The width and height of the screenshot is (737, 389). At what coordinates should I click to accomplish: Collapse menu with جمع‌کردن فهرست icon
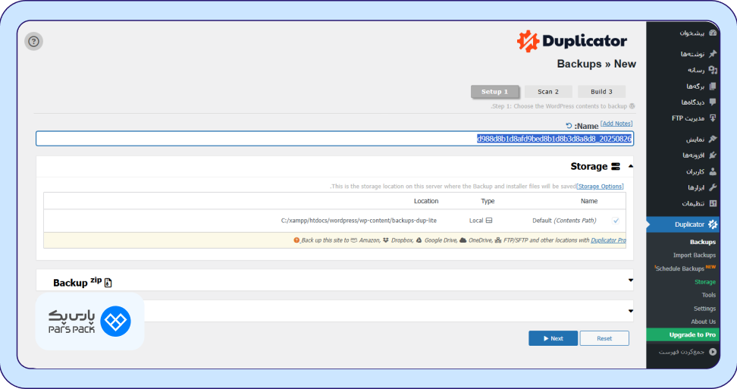click(x=713, y=352)
